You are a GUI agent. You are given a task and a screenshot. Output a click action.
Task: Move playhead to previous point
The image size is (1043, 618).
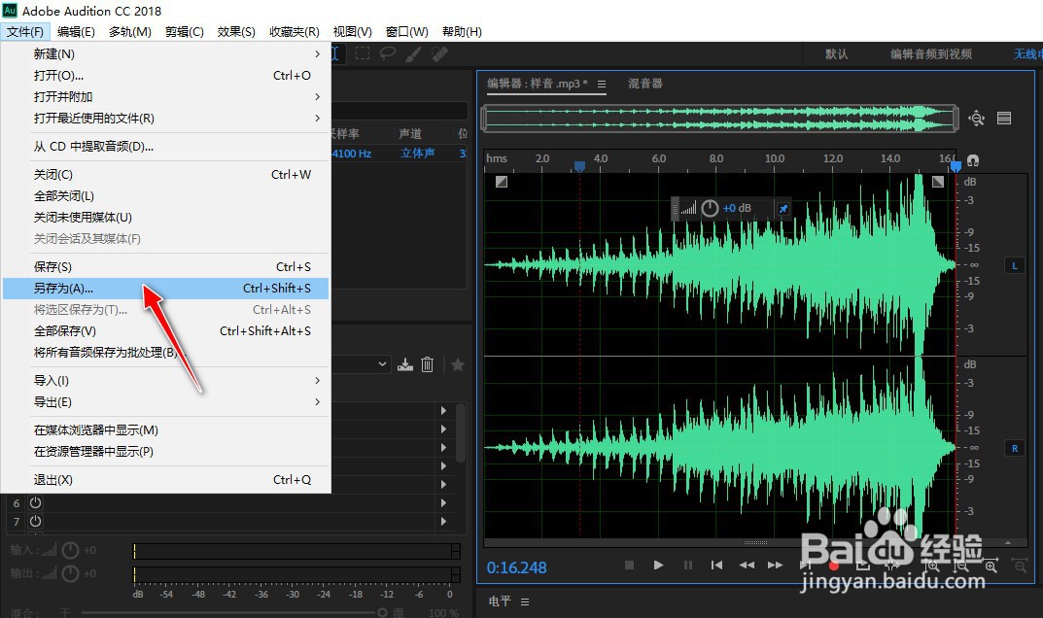[716, 565]
